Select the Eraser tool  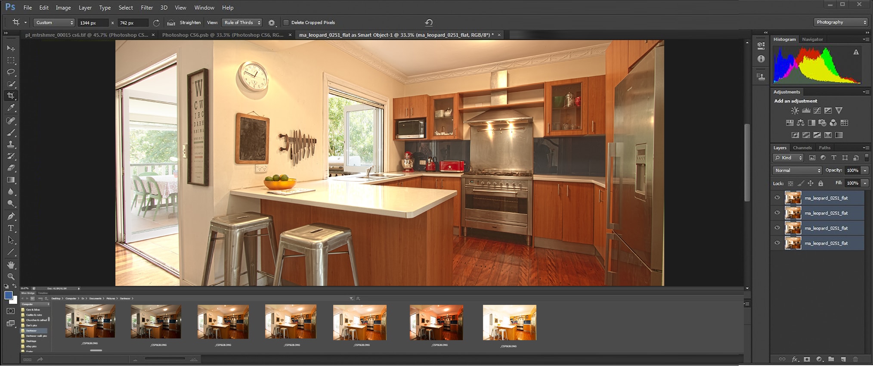click(x=11, y=168)
